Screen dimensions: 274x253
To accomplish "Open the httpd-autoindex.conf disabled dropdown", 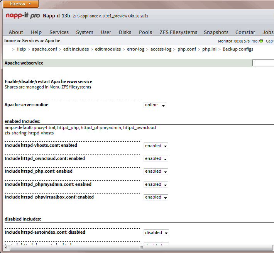I will (x=156, y=233).
